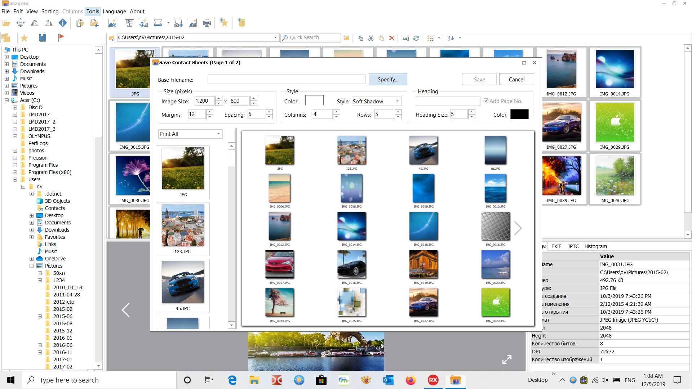Click the print icon in toolbar
The height and width of the screenshot is (389, 692).
point(207,23)
